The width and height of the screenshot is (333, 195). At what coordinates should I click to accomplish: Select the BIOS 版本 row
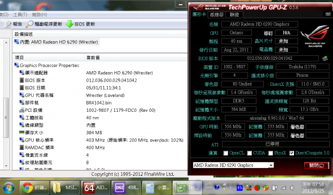tap(100, 81)
